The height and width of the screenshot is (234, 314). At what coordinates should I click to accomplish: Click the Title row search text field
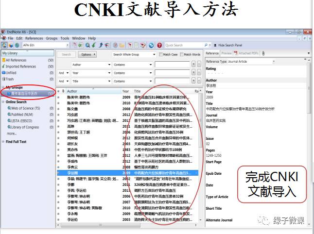[x=173, y=81]
